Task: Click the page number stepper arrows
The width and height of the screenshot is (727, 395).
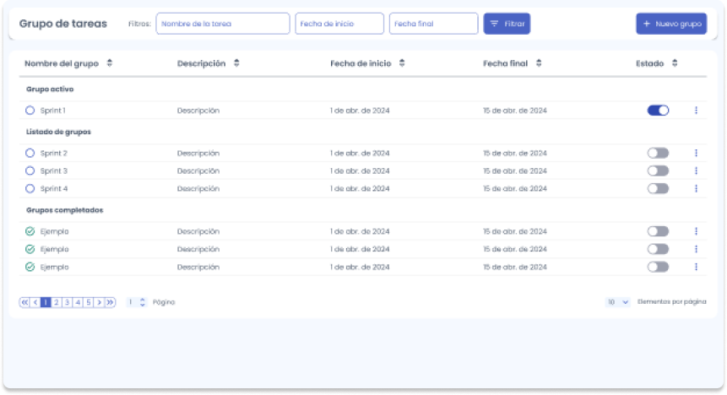Action: [x=143, y=302]
